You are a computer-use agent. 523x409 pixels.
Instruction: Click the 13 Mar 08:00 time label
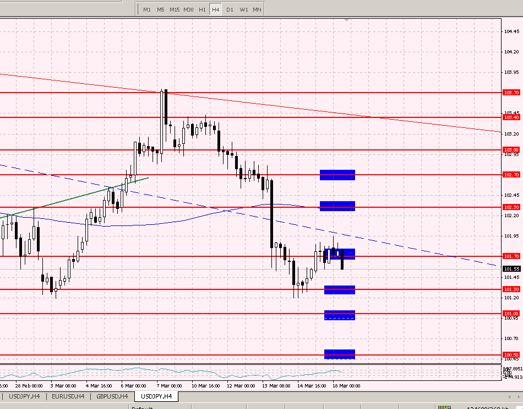276,386
